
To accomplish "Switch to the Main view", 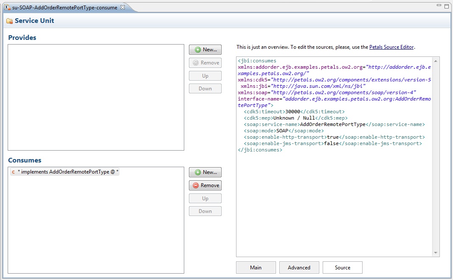I will click(x=256, y=268).
